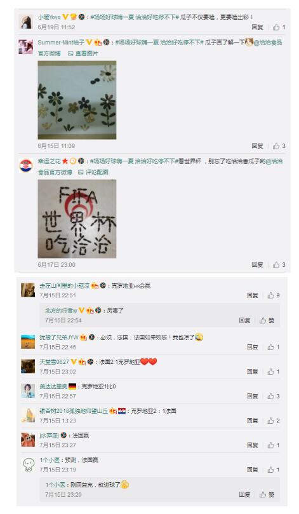Thumbs-up the 克罗地亚会赢 comment with 9 likes
Viewport: 299px width, 514px height.
click(x=271, y=295)
